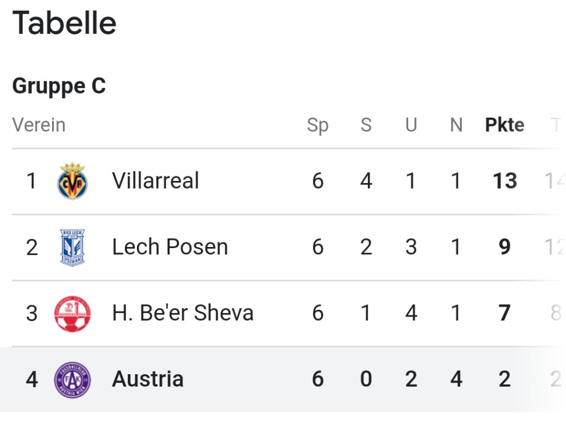Click Be'er Sheva's 7 points value
Image resolution: width=566 pixels, height=429 pixels.
pos(504,313)
